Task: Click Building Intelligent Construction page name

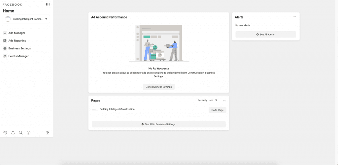Action: [x=117, y=109]
